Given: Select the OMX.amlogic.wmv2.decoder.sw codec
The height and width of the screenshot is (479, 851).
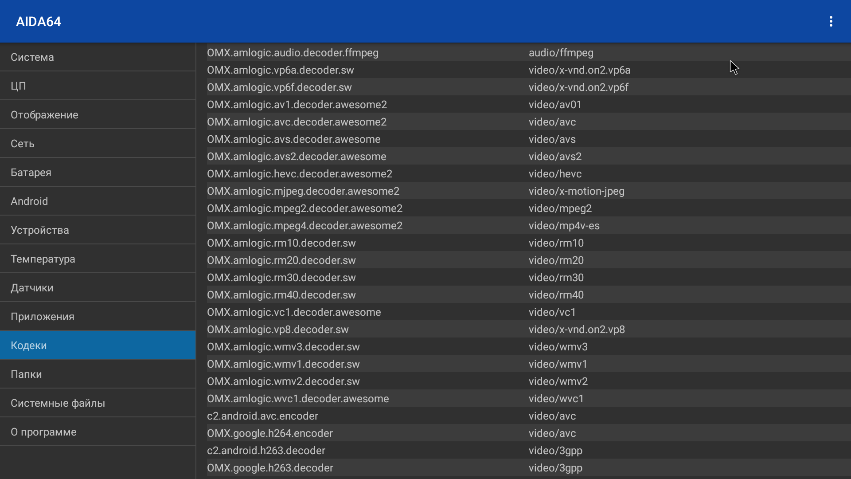Looking at the screenshot, I should coord(528,381).
